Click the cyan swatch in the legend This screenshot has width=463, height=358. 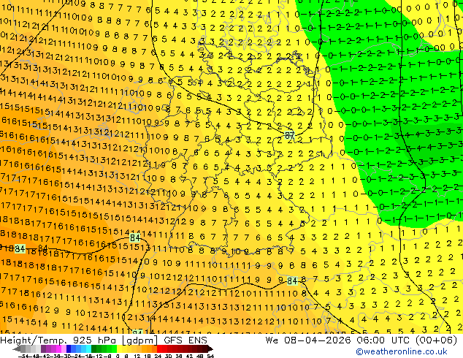click(x=88, y=349)
